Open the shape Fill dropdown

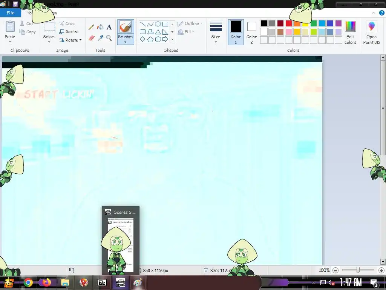(186, 32)
